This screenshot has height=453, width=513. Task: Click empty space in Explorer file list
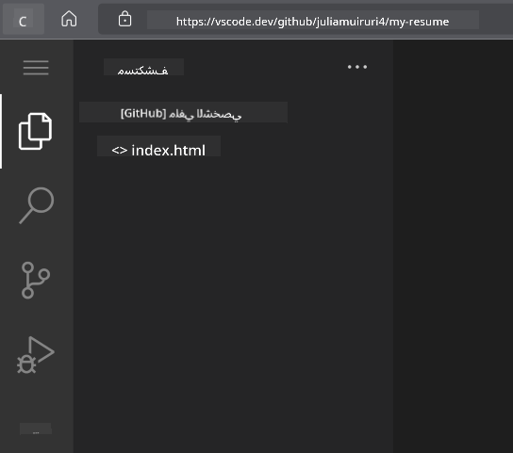click(x=233, y=294)
